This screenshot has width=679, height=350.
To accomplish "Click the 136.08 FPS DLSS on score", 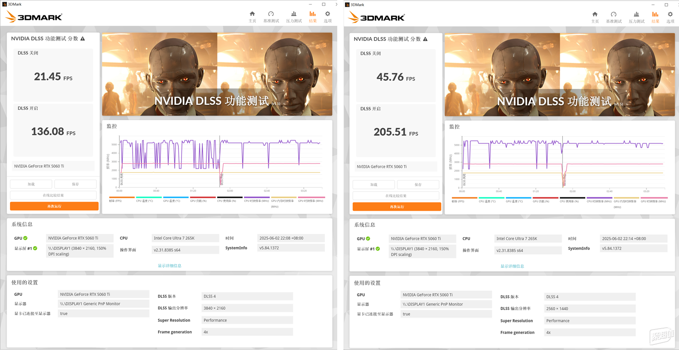I will [53, 132].
